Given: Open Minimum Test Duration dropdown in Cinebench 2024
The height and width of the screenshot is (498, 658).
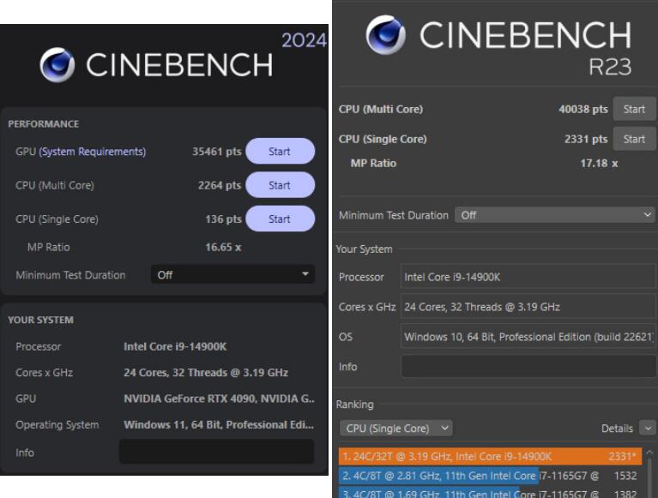Looking at the screenshot, I should pos(232,275).
